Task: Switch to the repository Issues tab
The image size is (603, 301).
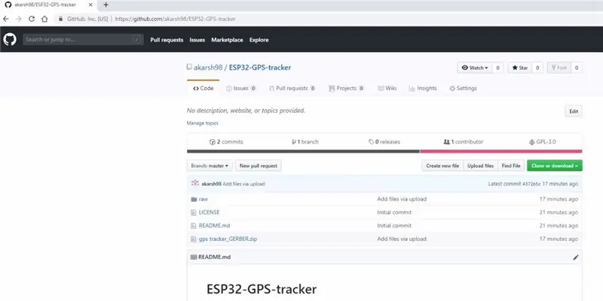Action: point(240,88)
